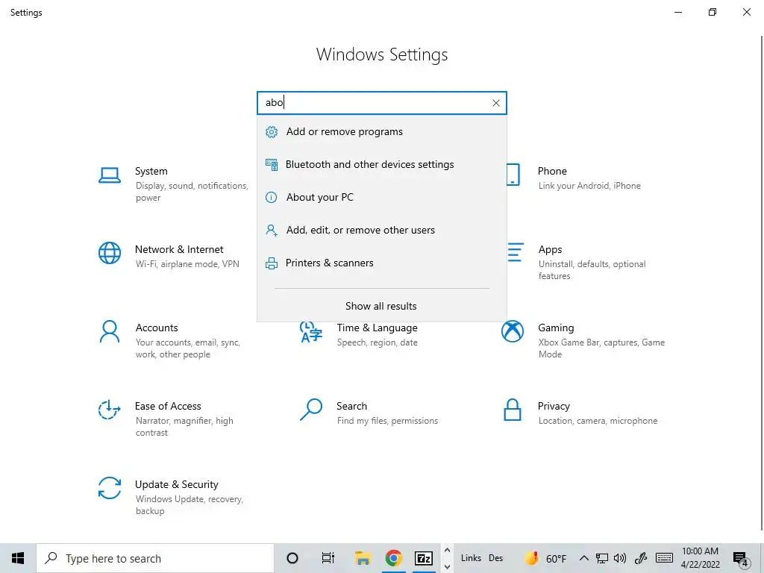Open the Apps list icon

(516, 252)
